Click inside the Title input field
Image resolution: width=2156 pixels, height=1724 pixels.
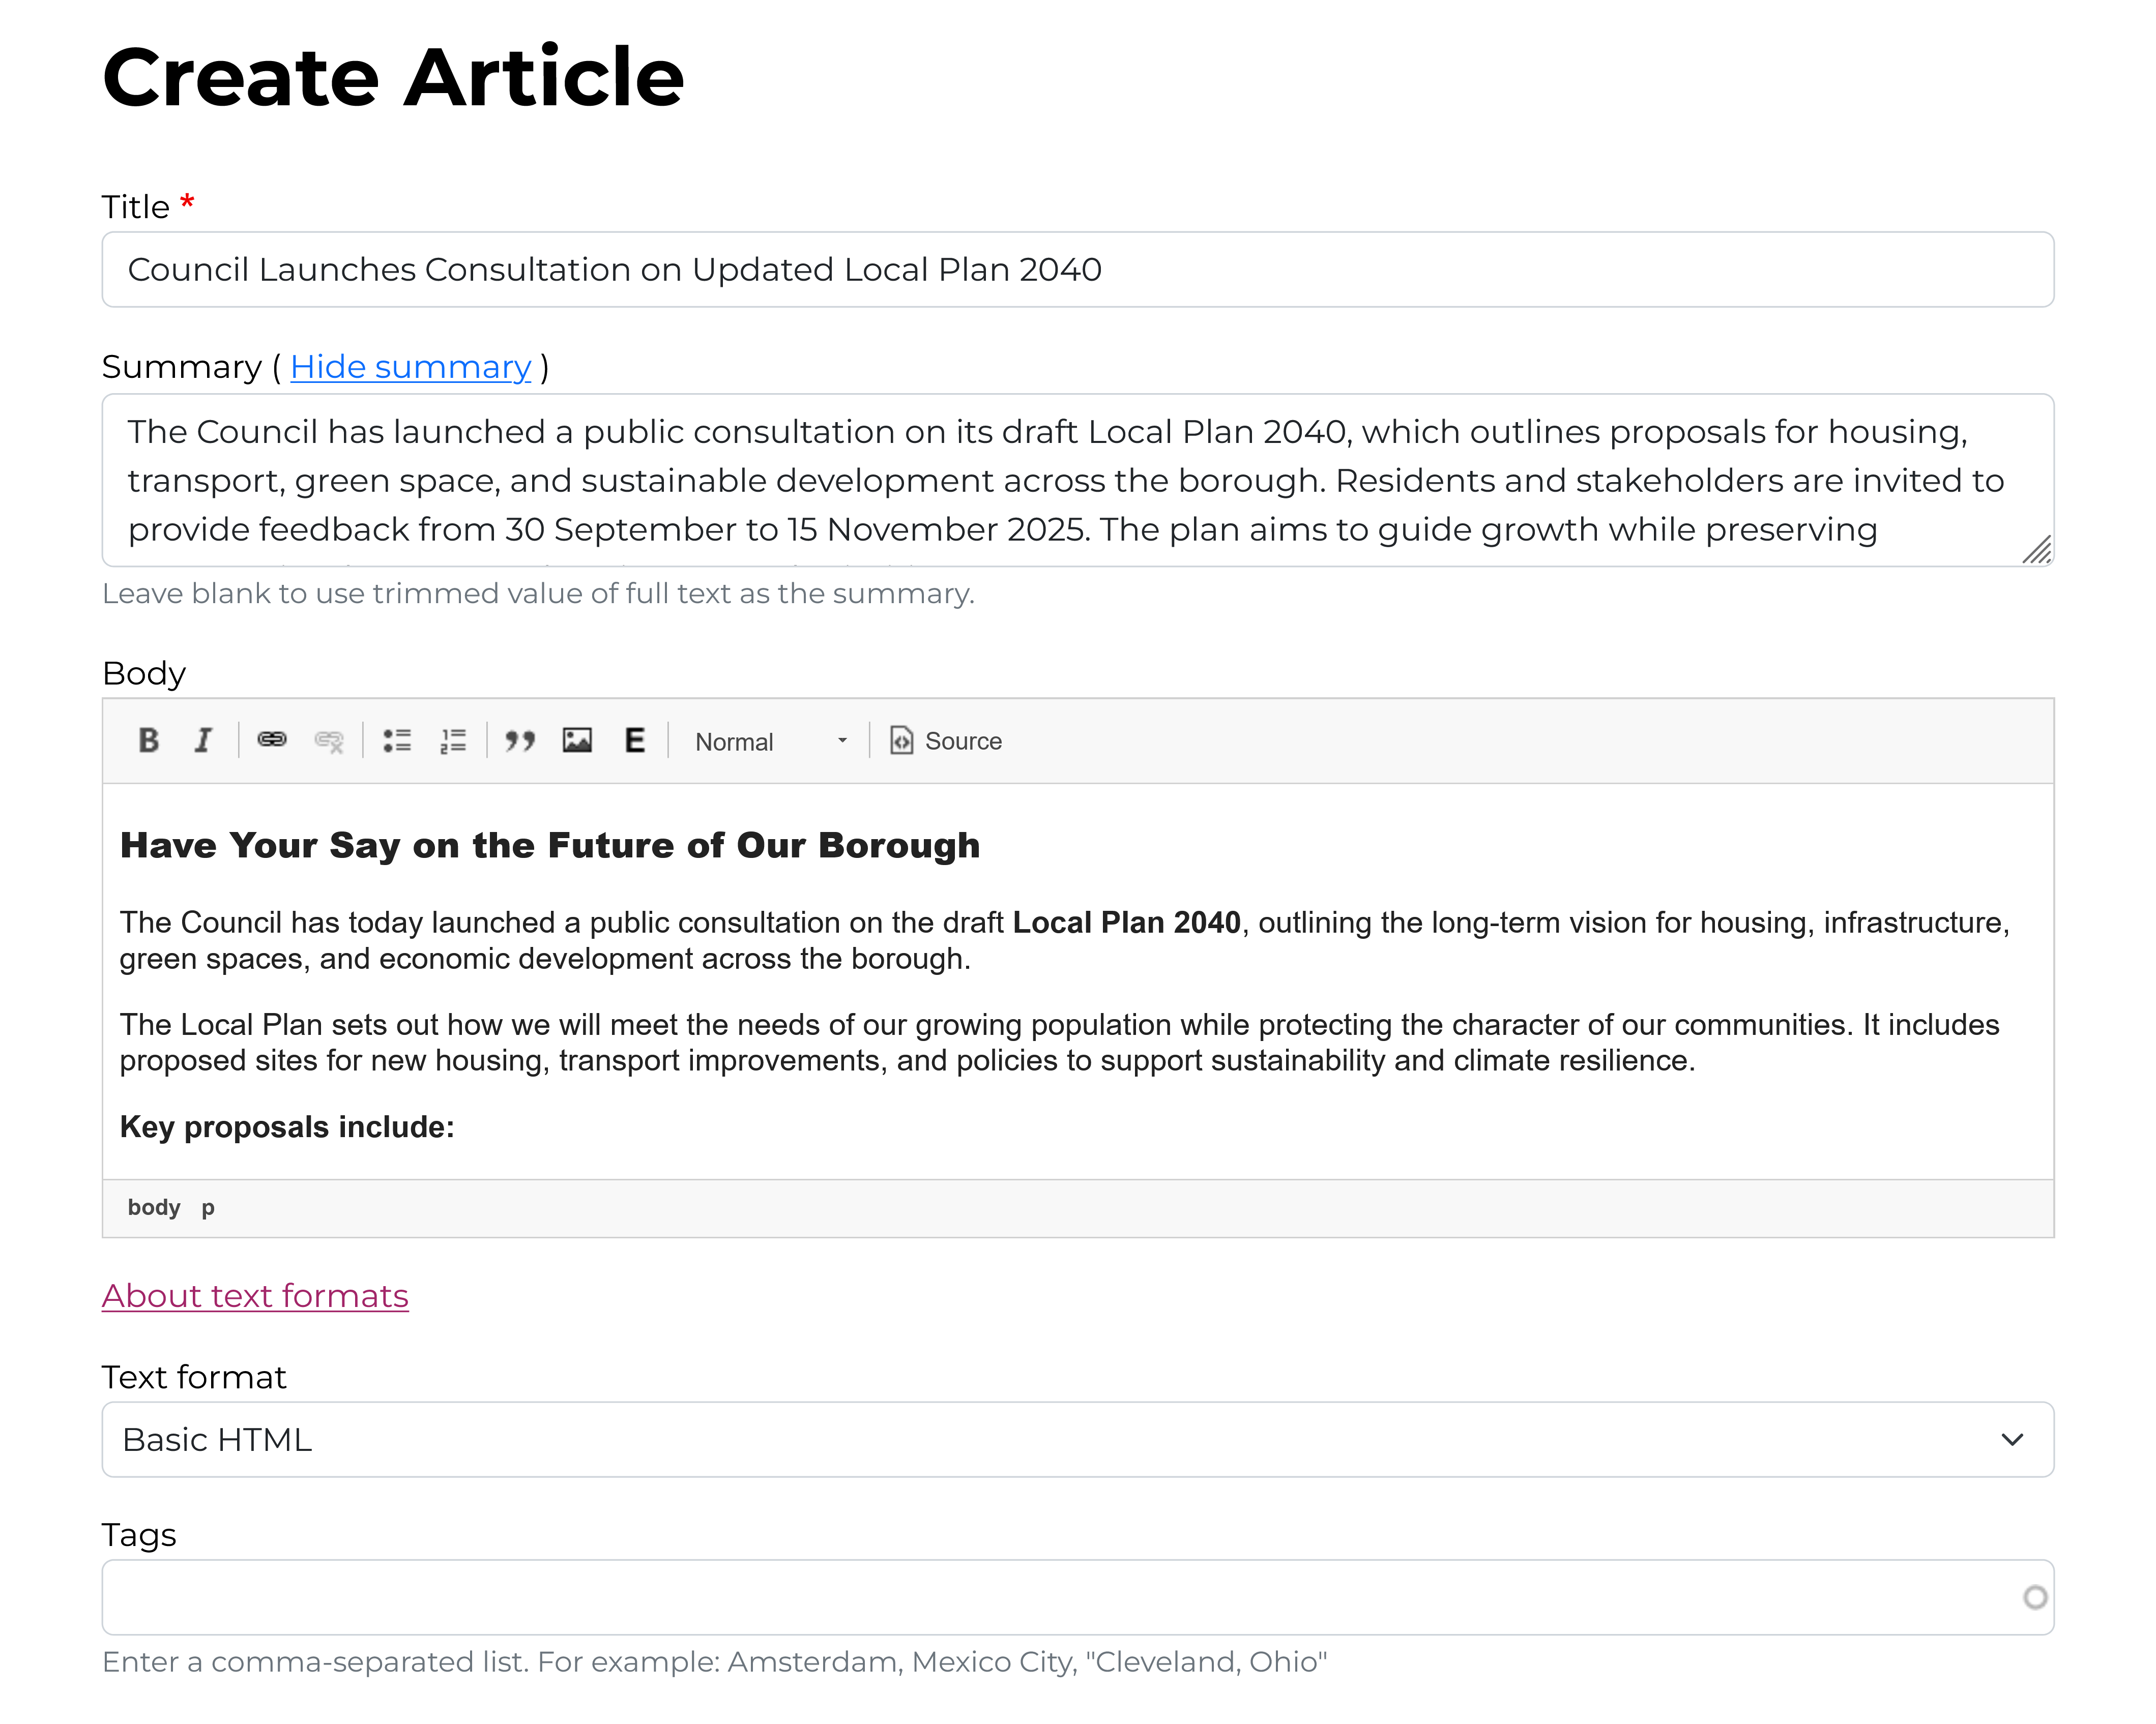1077,270
